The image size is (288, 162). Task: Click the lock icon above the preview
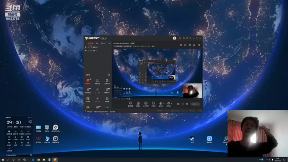coord(185,45)
